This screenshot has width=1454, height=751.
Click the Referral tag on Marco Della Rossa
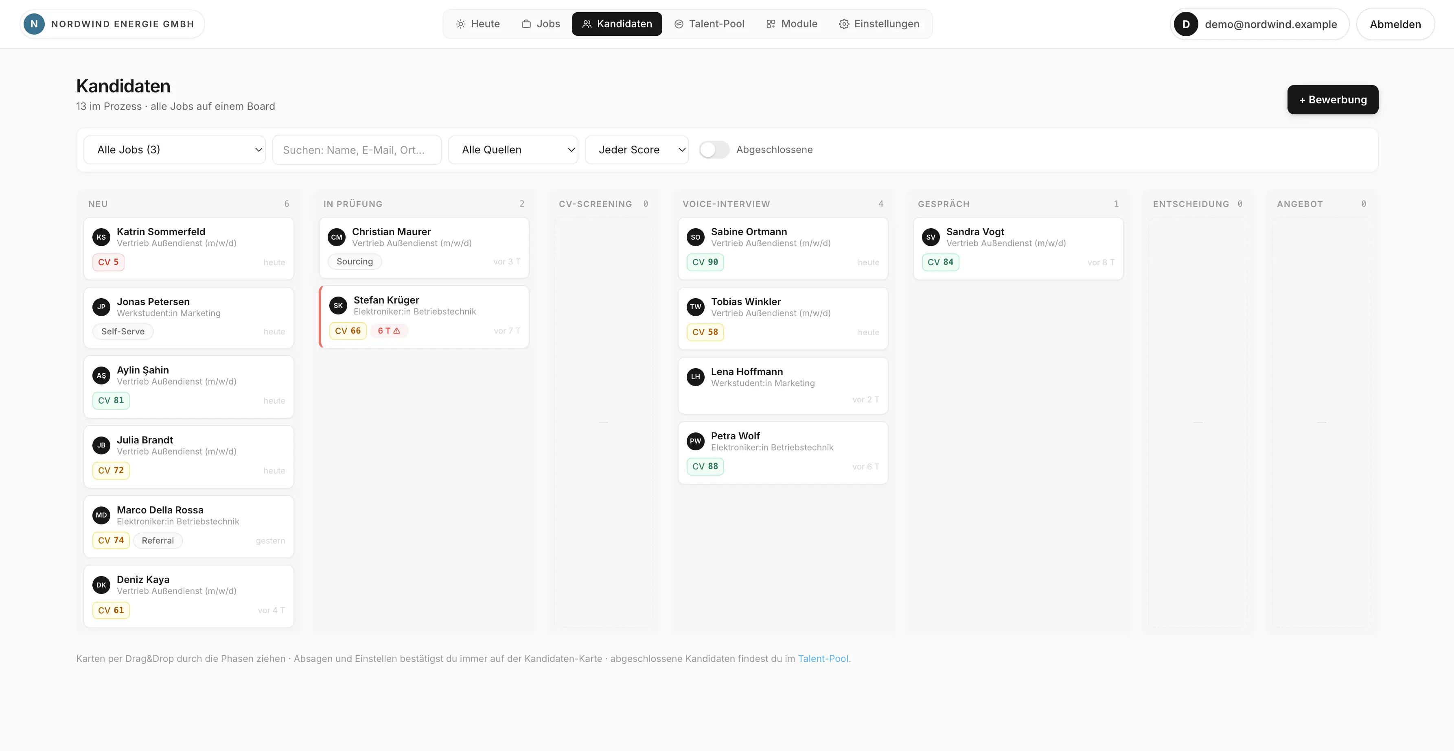pos(158,541)
